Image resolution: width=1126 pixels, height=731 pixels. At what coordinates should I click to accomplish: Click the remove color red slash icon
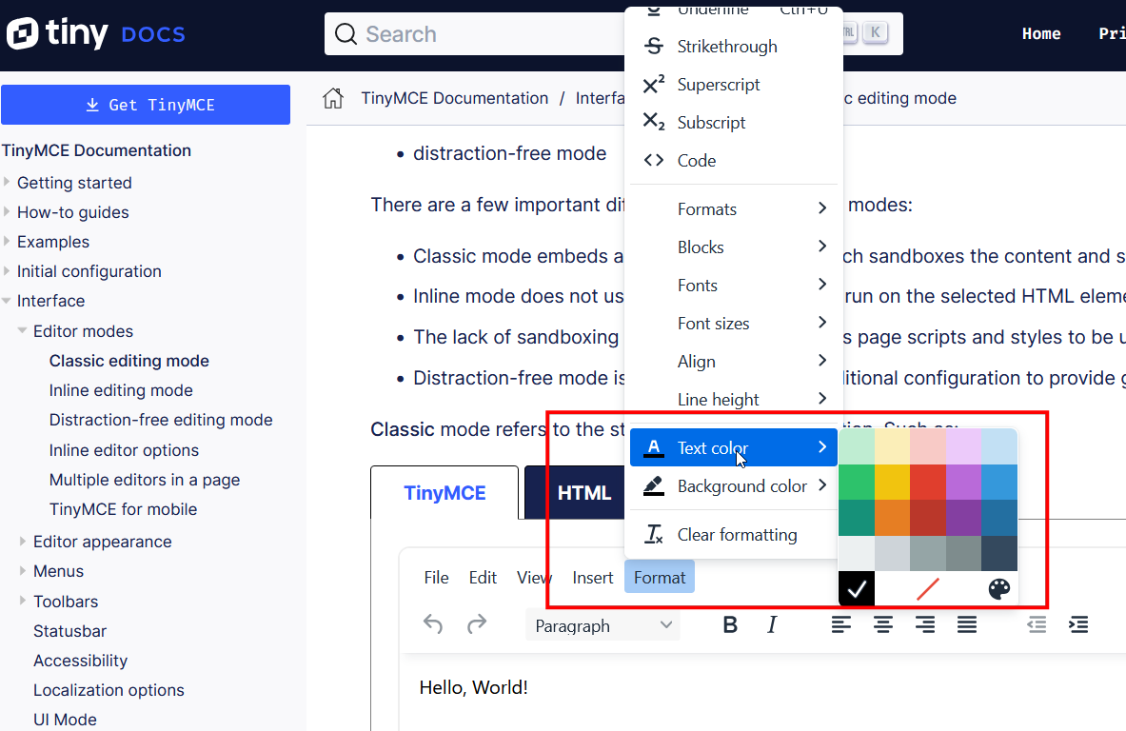pos(928,589)
